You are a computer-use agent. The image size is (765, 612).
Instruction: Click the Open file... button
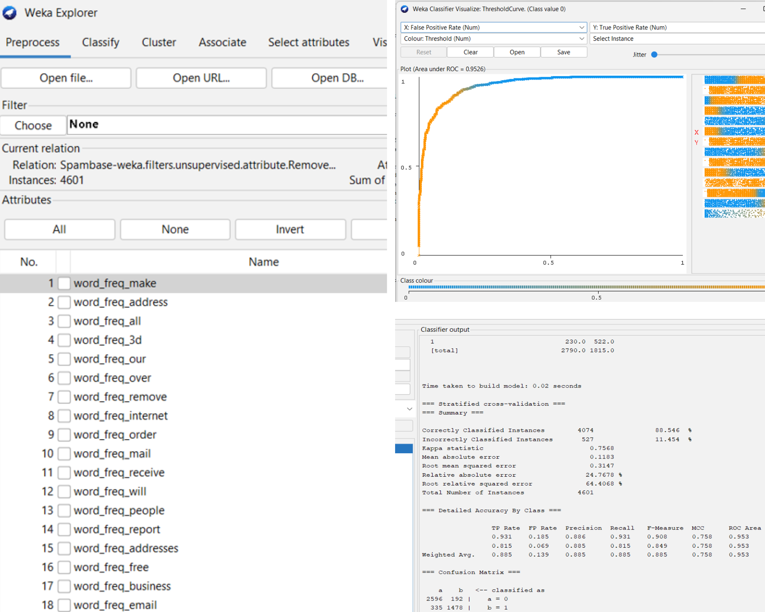pyautogui.click(x=66, y=78)
